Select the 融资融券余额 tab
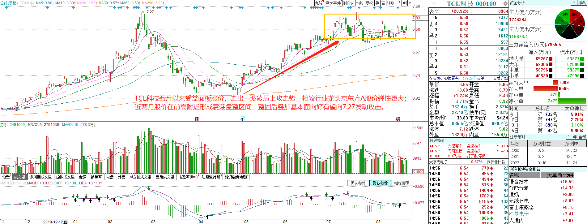The height and width of the screenshot is (224, 587). (236, 177)
